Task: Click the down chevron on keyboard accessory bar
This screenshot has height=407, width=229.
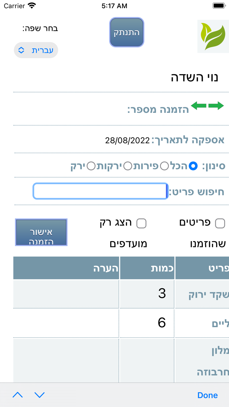Action: tap(40, 395)
